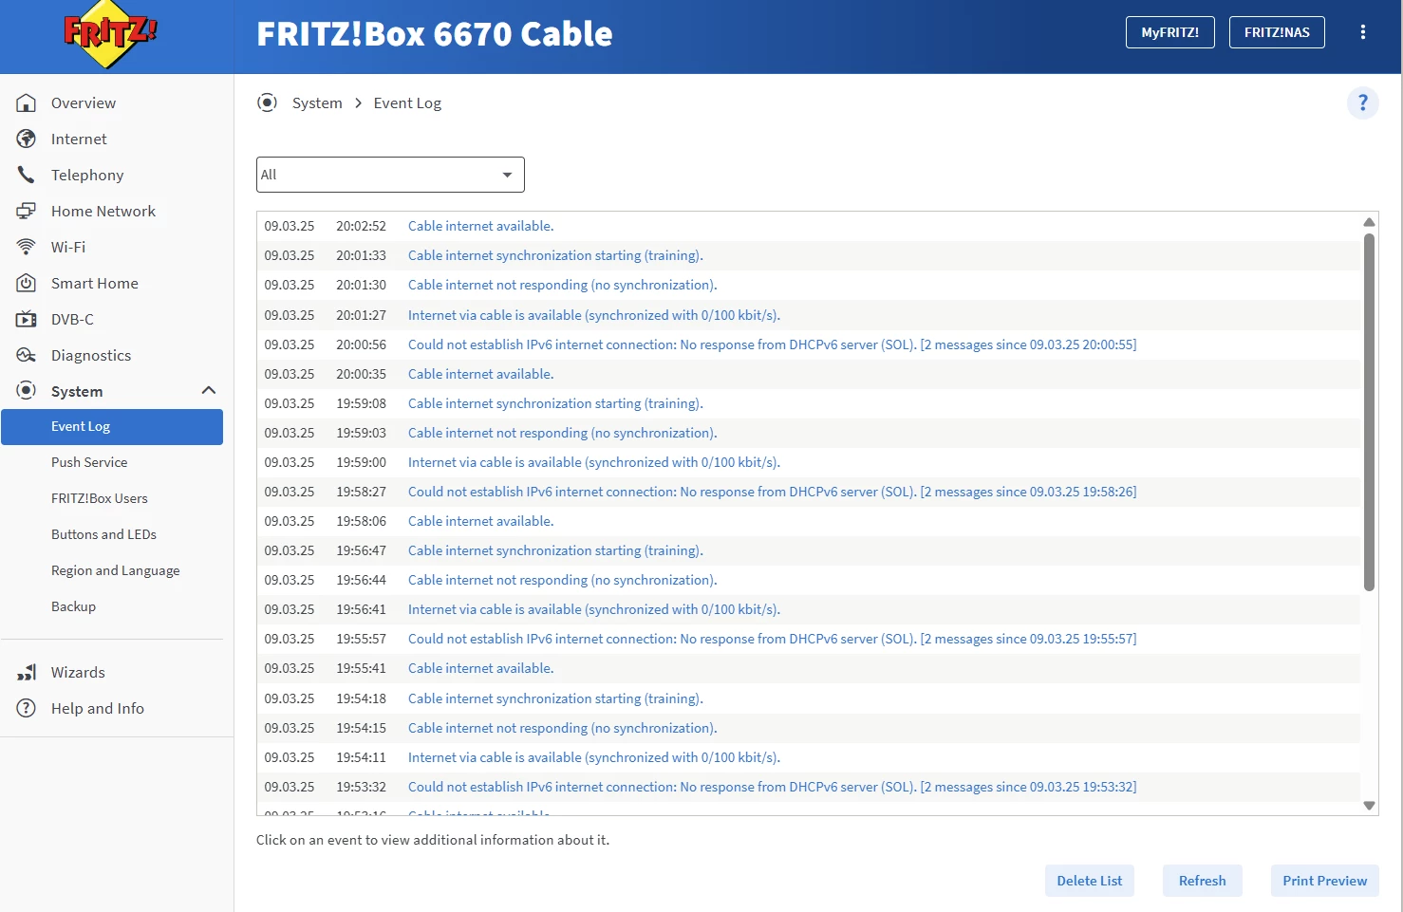Click the Delete List button
Image resolution: width=1403 pixels, height=912 pixels.
1089,881
